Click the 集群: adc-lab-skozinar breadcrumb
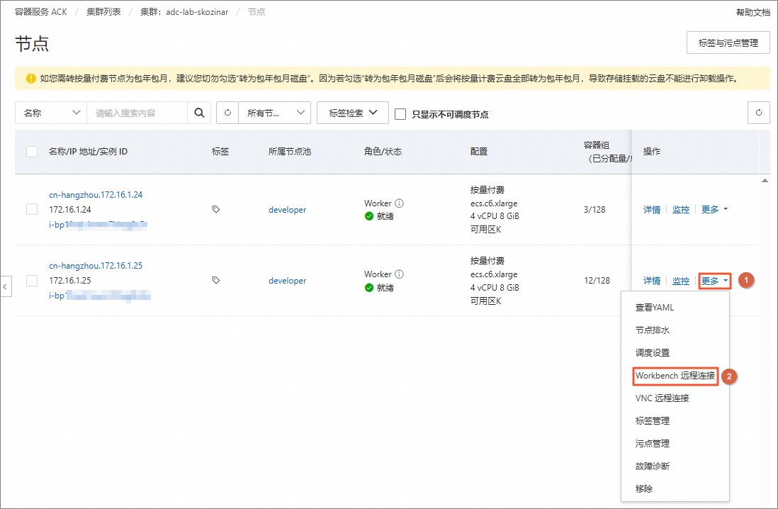 [x=184, y=12]
